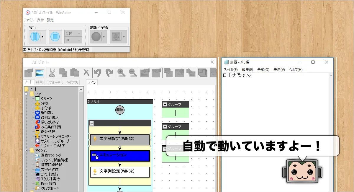Stop scenario execution with the stop button
Screen dimensions: 354x192
55,37
